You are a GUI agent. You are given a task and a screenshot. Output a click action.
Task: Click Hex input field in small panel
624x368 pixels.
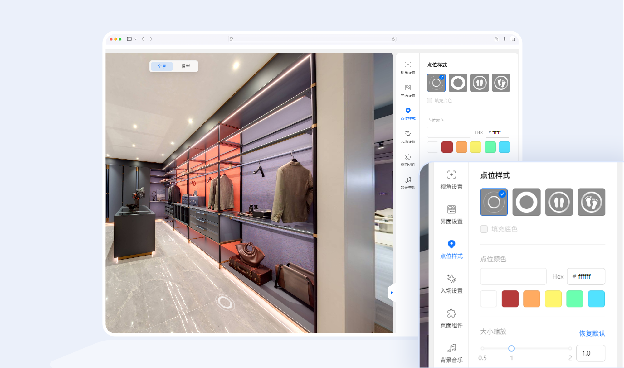coord(497,132)
